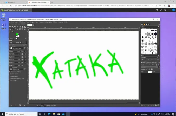The height and width of the screenshot is (116, 176).
Task: Link Tamaño to canvas zoom toggle
Action: [25, 51]
